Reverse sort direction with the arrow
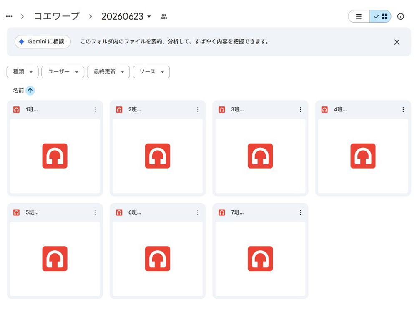Viewport: 417px width, 313px height. point(30,91)
